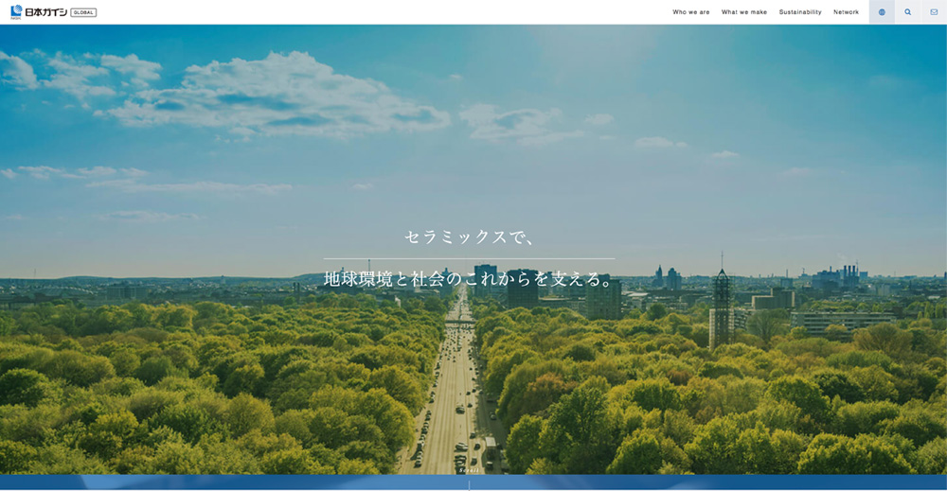The height and width of the screenshot is (491, 947).
Task: Open the What we make menu
Action: coord(743,12)
